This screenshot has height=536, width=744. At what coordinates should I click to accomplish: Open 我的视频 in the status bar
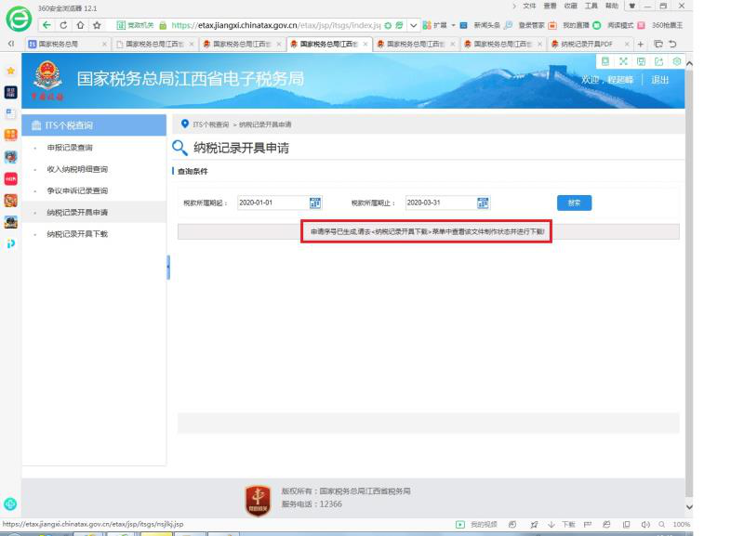476,524
